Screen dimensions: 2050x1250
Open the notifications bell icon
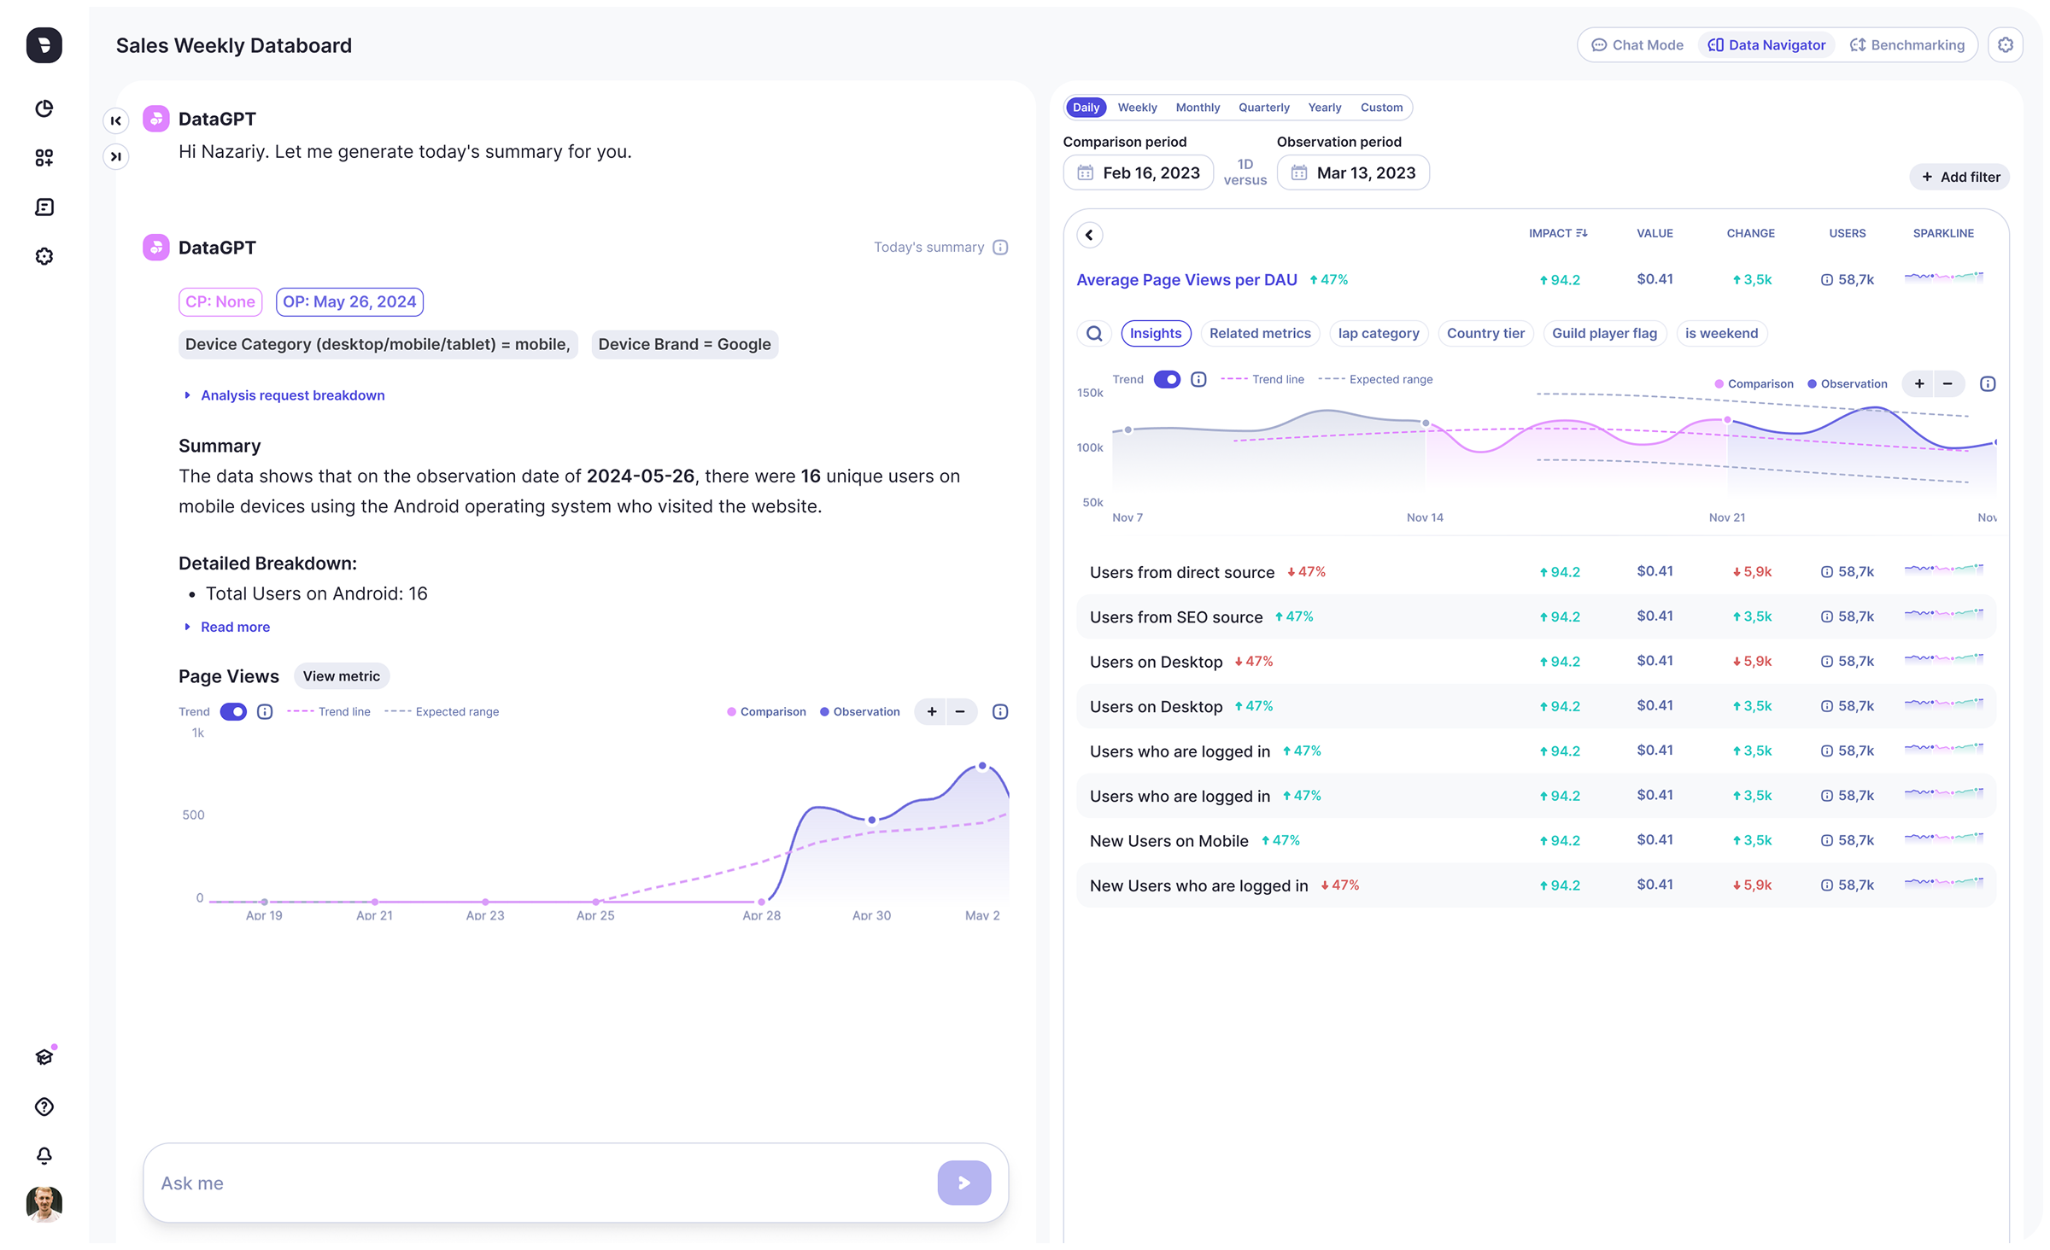tap(44, 1156)
